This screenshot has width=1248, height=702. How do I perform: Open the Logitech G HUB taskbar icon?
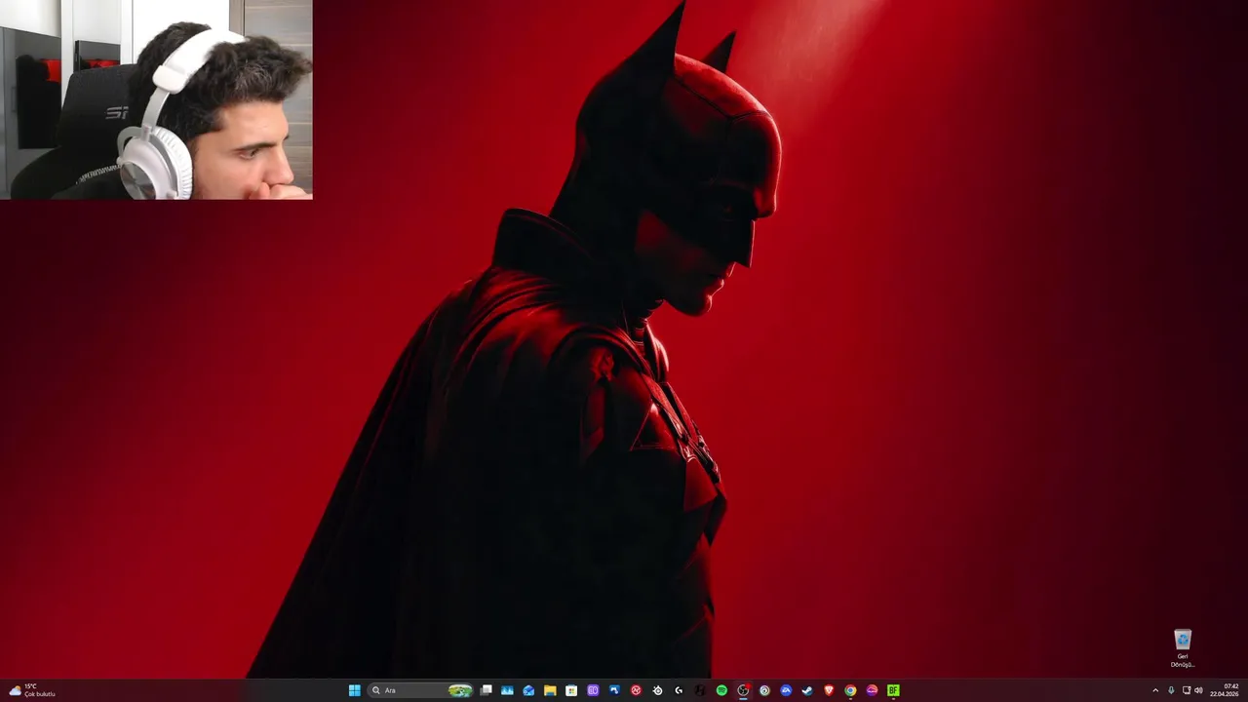pyautogui.click(x=679, y=690)
